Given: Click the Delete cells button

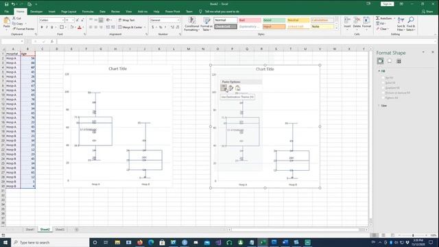Looking at the screenshot, I should 357,23.
